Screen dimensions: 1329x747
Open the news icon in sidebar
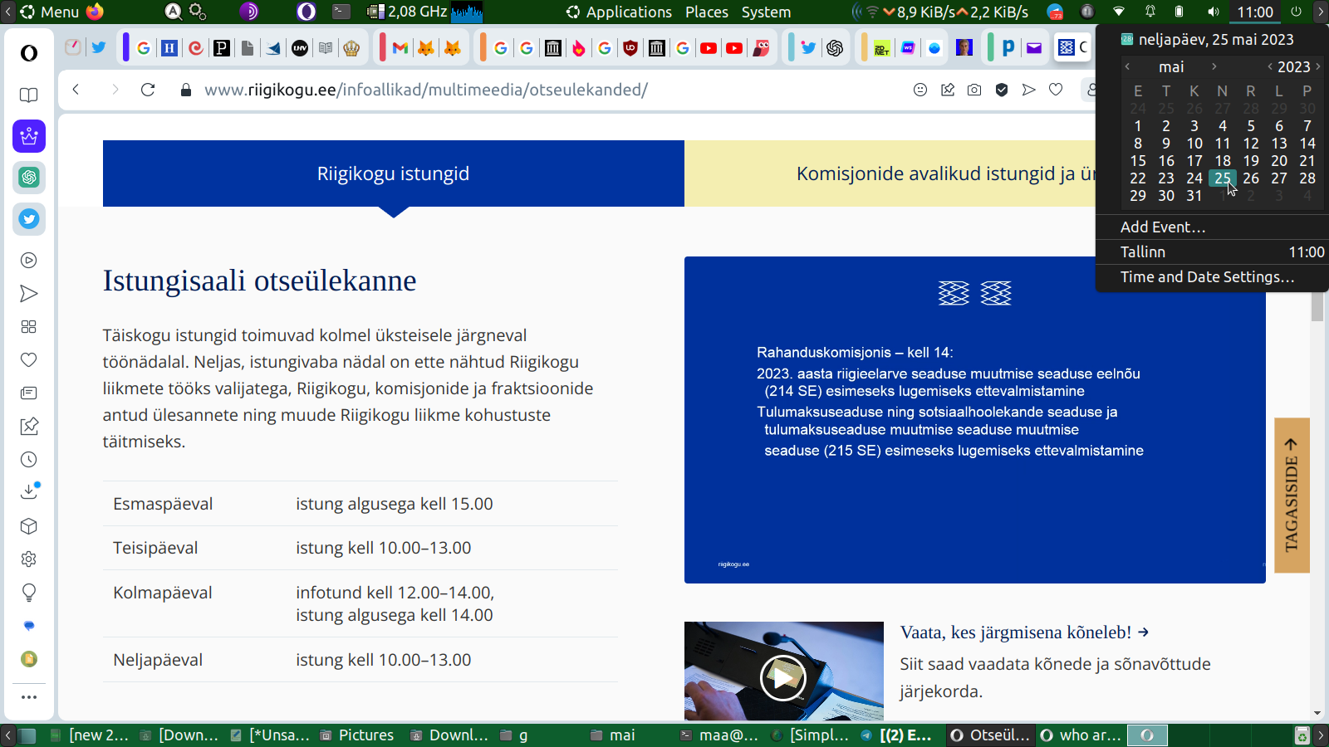[x=29, y=393]
